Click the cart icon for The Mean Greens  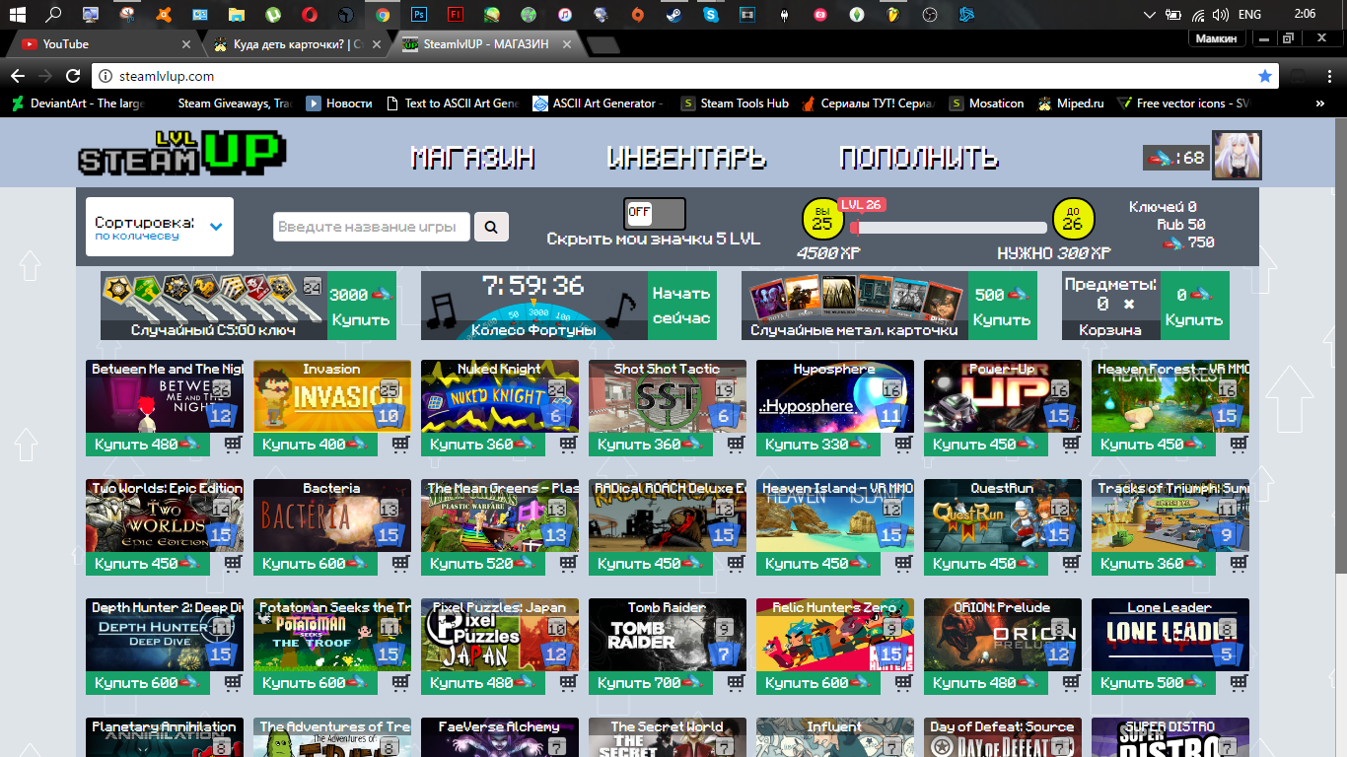[568, 564]
